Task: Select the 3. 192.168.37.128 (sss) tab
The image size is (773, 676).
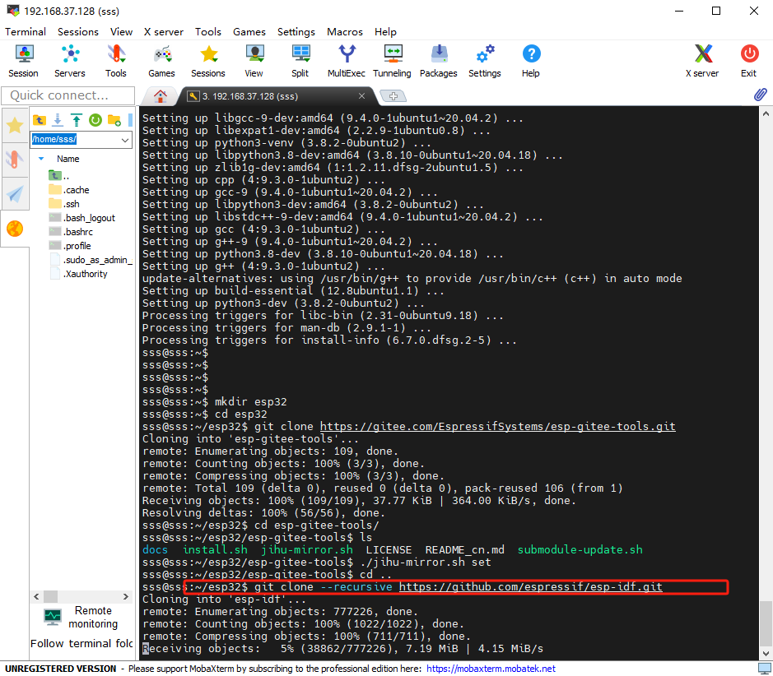Action: [249, 96]
